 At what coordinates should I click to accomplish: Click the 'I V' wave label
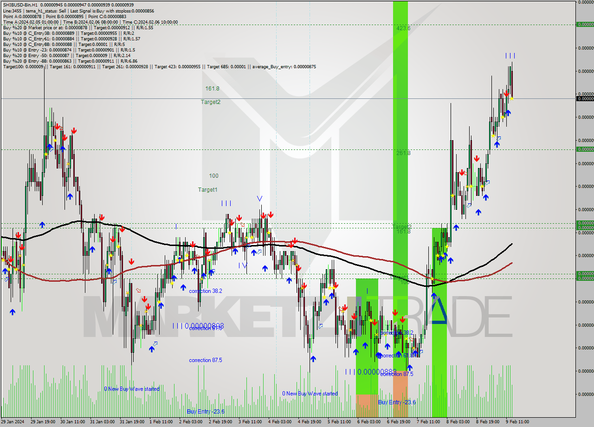[243, 265]
